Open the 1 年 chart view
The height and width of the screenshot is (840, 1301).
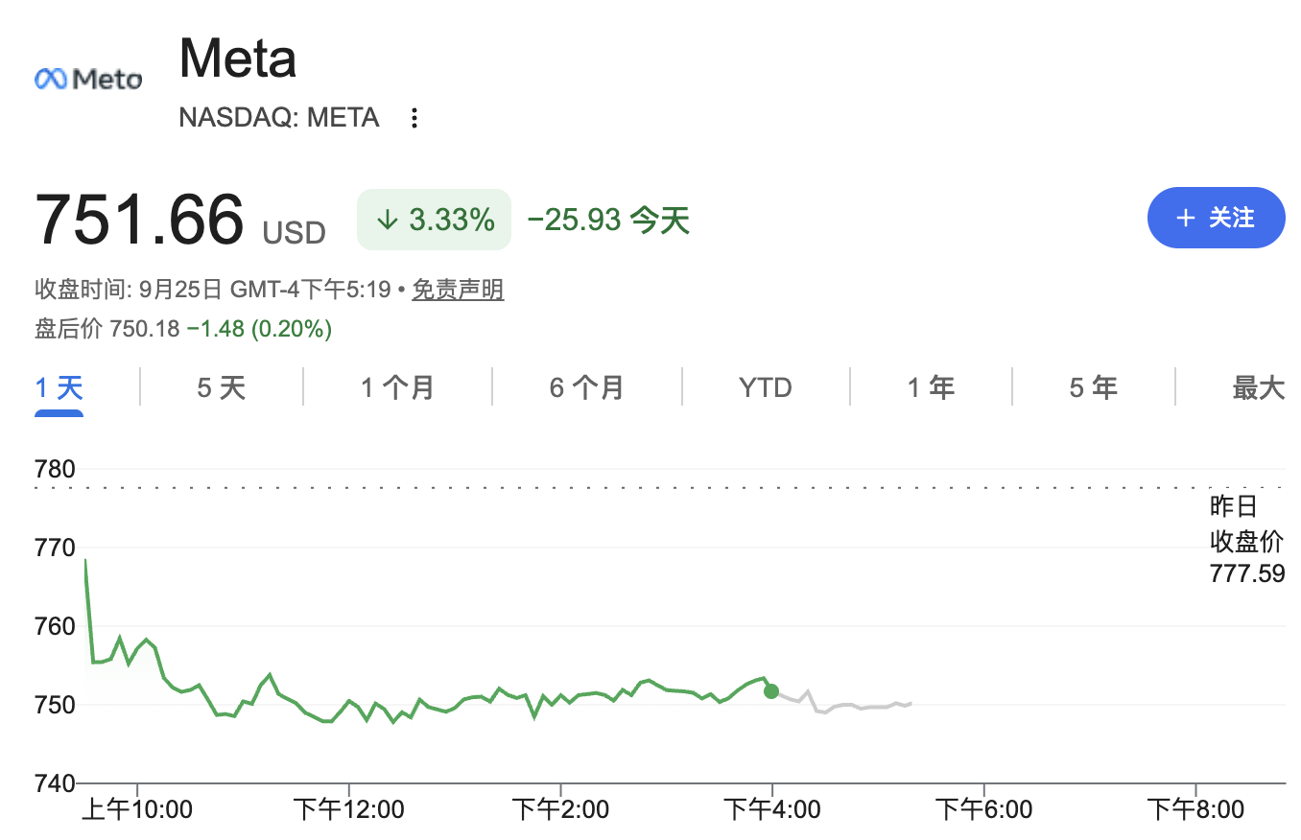click(x=931, y=387)
